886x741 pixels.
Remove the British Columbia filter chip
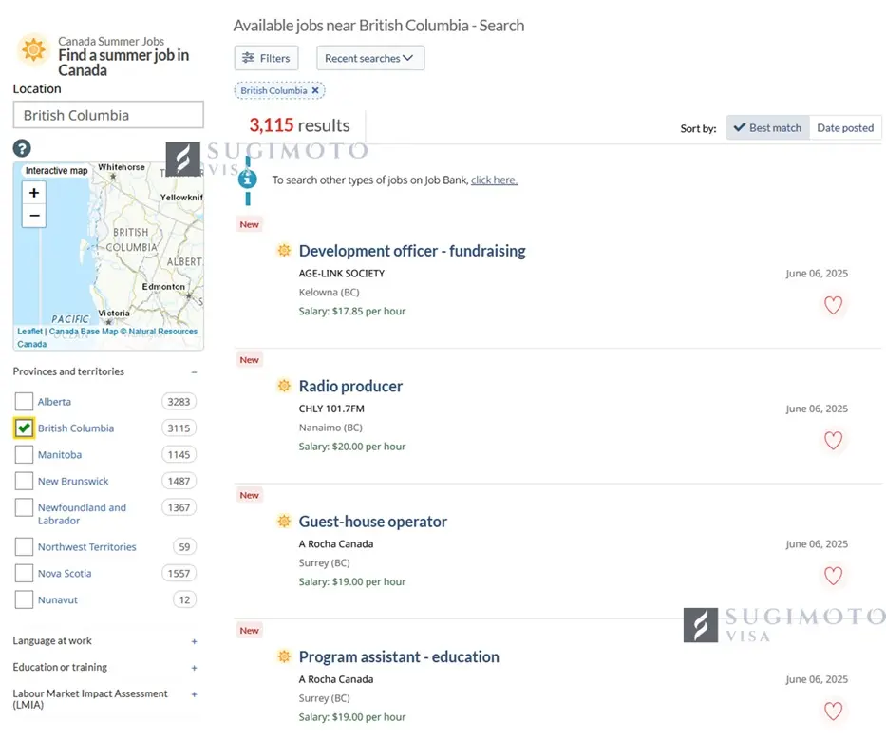(315, 90)
